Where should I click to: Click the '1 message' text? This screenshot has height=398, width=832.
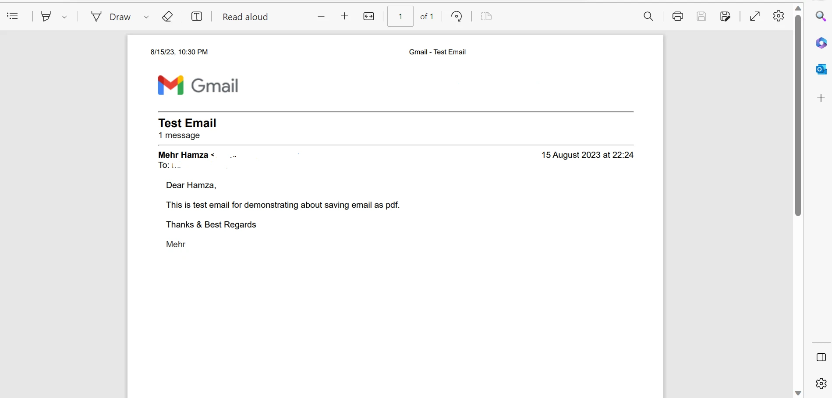click(x=179, y=135)
